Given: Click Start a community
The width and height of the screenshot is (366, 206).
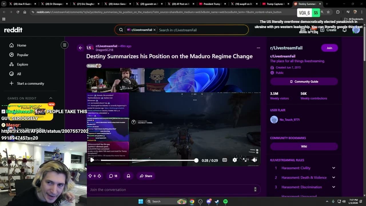Looking at the screenshot, I should (x=27, y=84).
